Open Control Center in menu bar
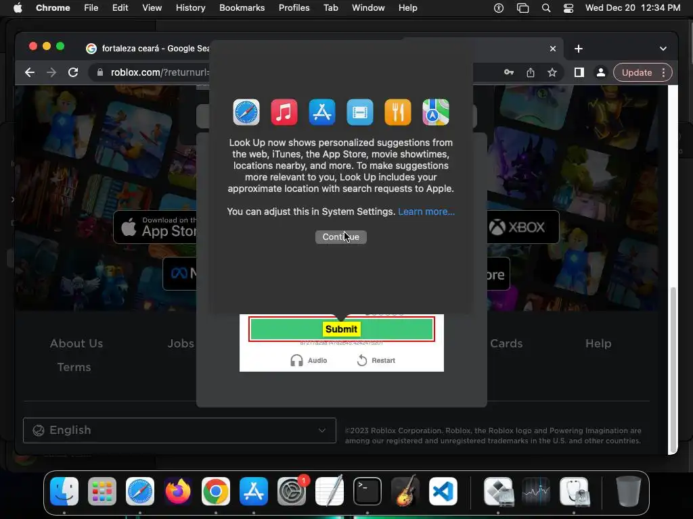 tap(568, 8)
